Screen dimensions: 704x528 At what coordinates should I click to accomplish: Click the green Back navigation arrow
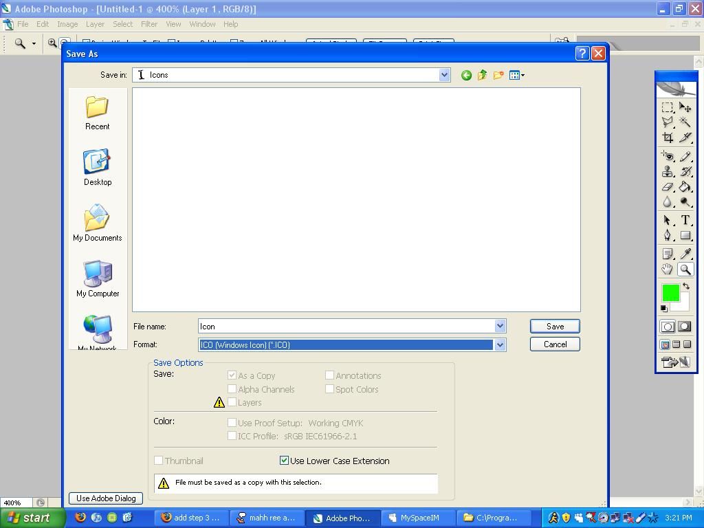pos(466,75)
